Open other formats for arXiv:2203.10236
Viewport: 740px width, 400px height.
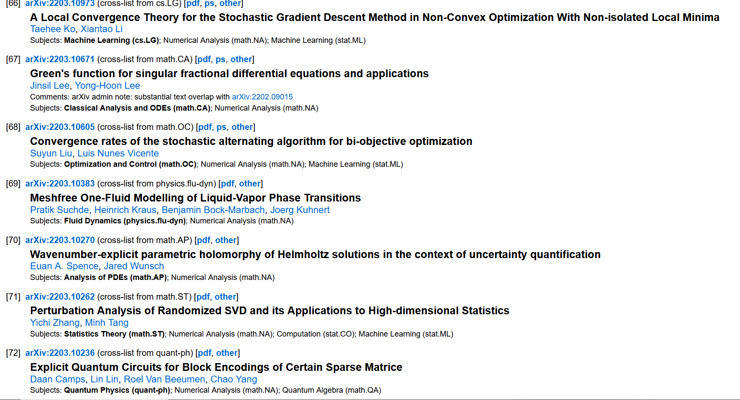pos(227,353)
